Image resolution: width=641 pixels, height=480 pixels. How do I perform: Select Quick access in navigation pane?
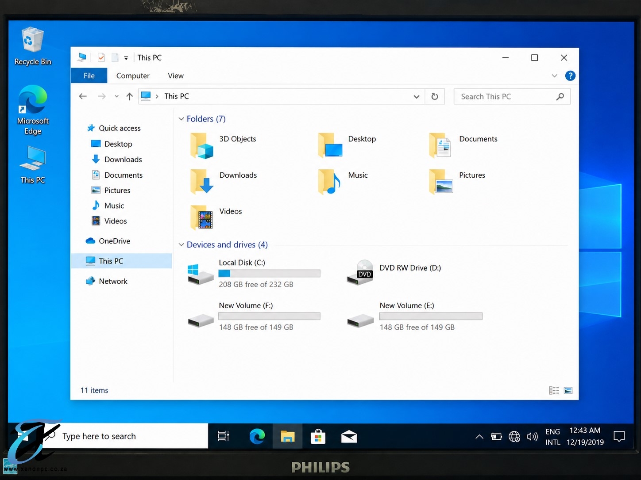tap(114, 128)
